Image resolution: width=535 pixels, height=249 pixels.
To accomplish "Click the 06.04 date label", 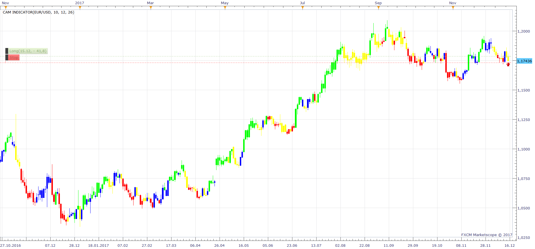I will [x=195, y=245].
